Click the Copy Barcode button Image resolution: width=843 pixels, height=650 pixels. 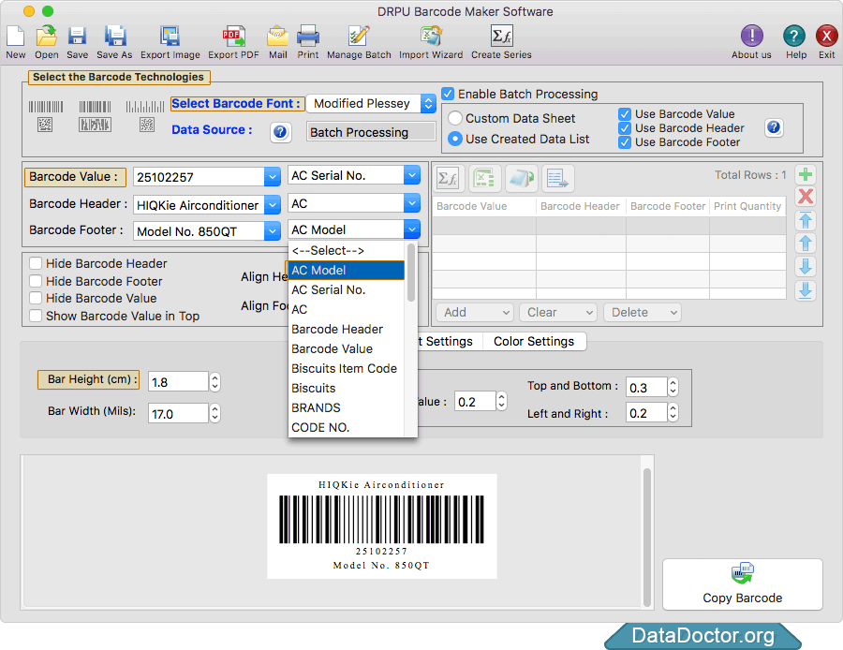coord(742,584)
